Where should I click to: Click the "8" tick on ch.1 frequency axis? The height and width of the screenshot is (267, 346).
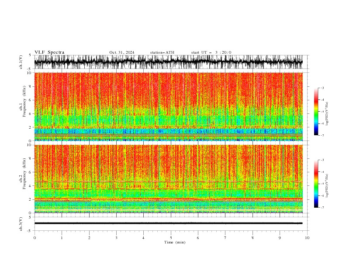pyautogui.click(x=30, y=86)
